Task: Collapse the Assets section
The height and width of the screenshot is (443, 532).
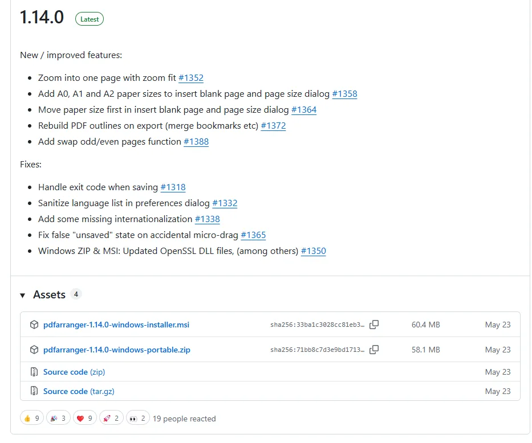Action: point(23,296)
